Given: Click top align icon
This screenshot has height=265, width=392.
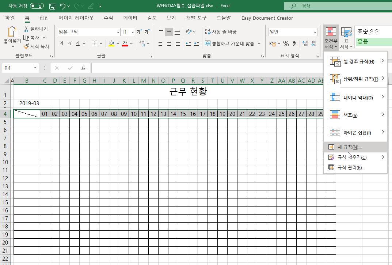Looking at the screenshot, I should [x=161, y=32].
